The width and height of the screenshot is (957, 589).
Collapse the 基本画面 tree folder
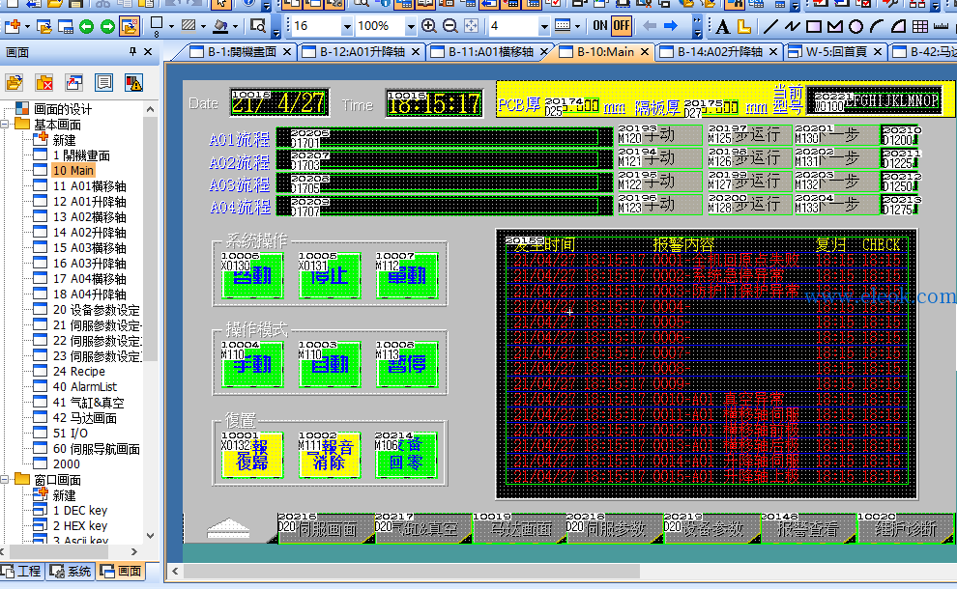tap(5, 125)
